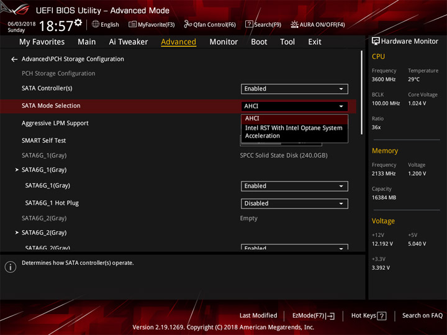The width and height of the screenshot is (447, 335).
Task: Select Aggressive LPM Support label
Action: click(55, 123)
